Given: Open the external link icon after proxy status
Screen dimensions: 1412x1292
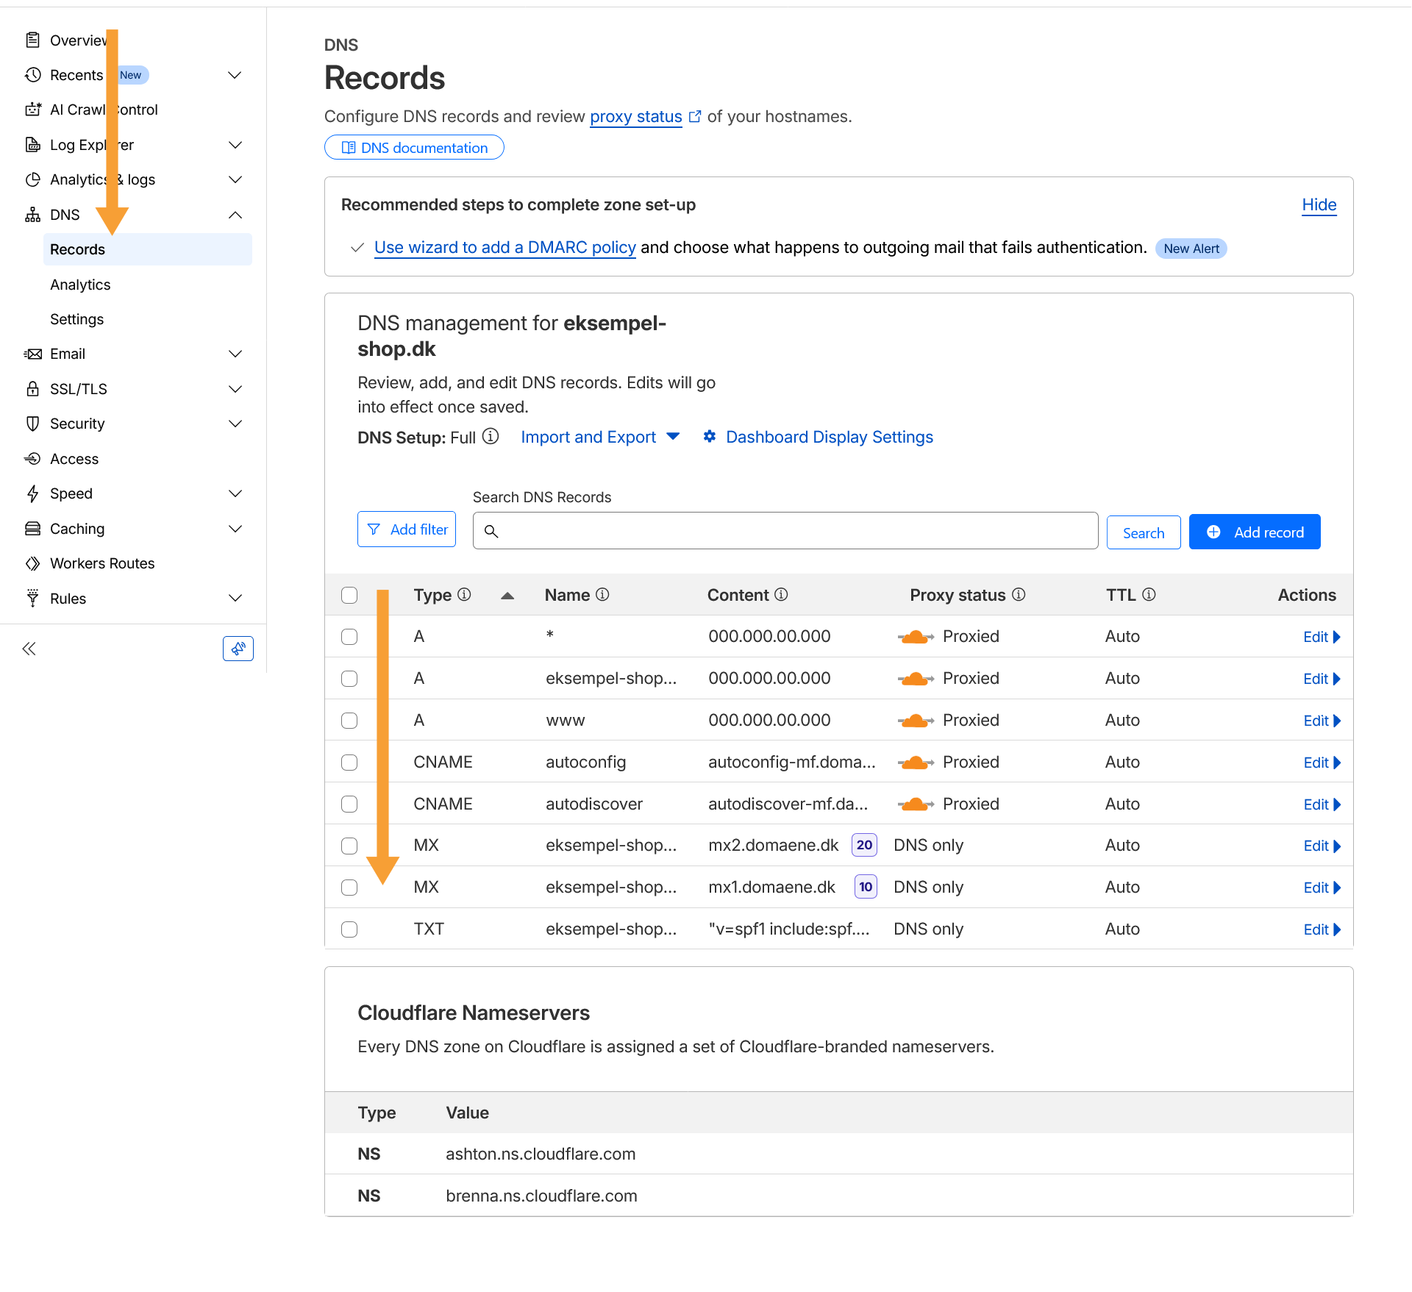Looking at the screenshot, I should tap(695, 116).
